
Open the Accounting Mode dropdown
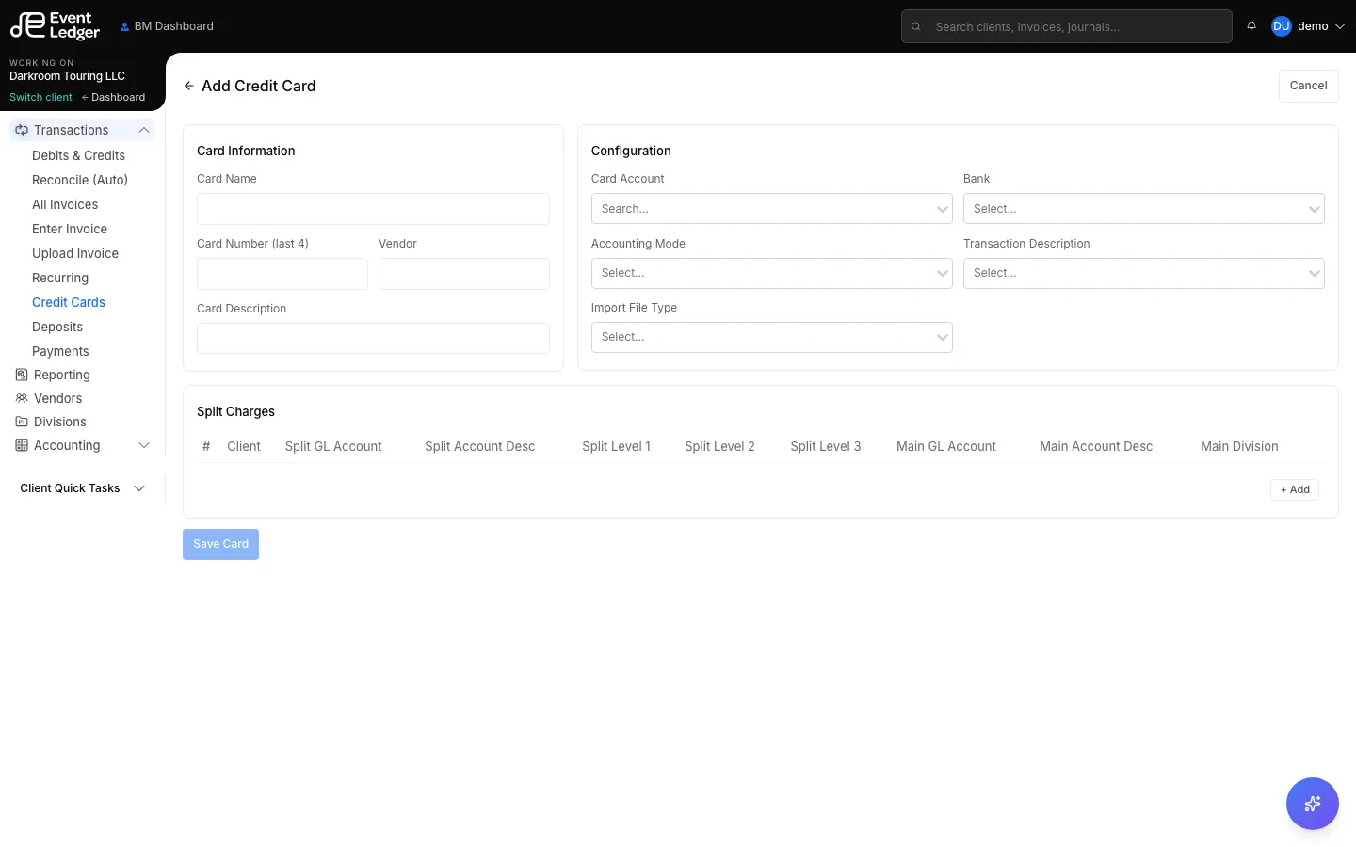pyautogui.click(x=771, y=273)
